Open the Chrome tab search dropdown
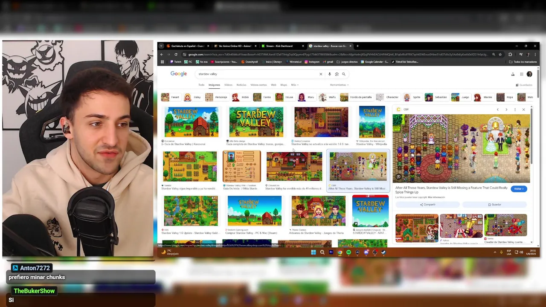The image size is (546, 307). [161, 46]
